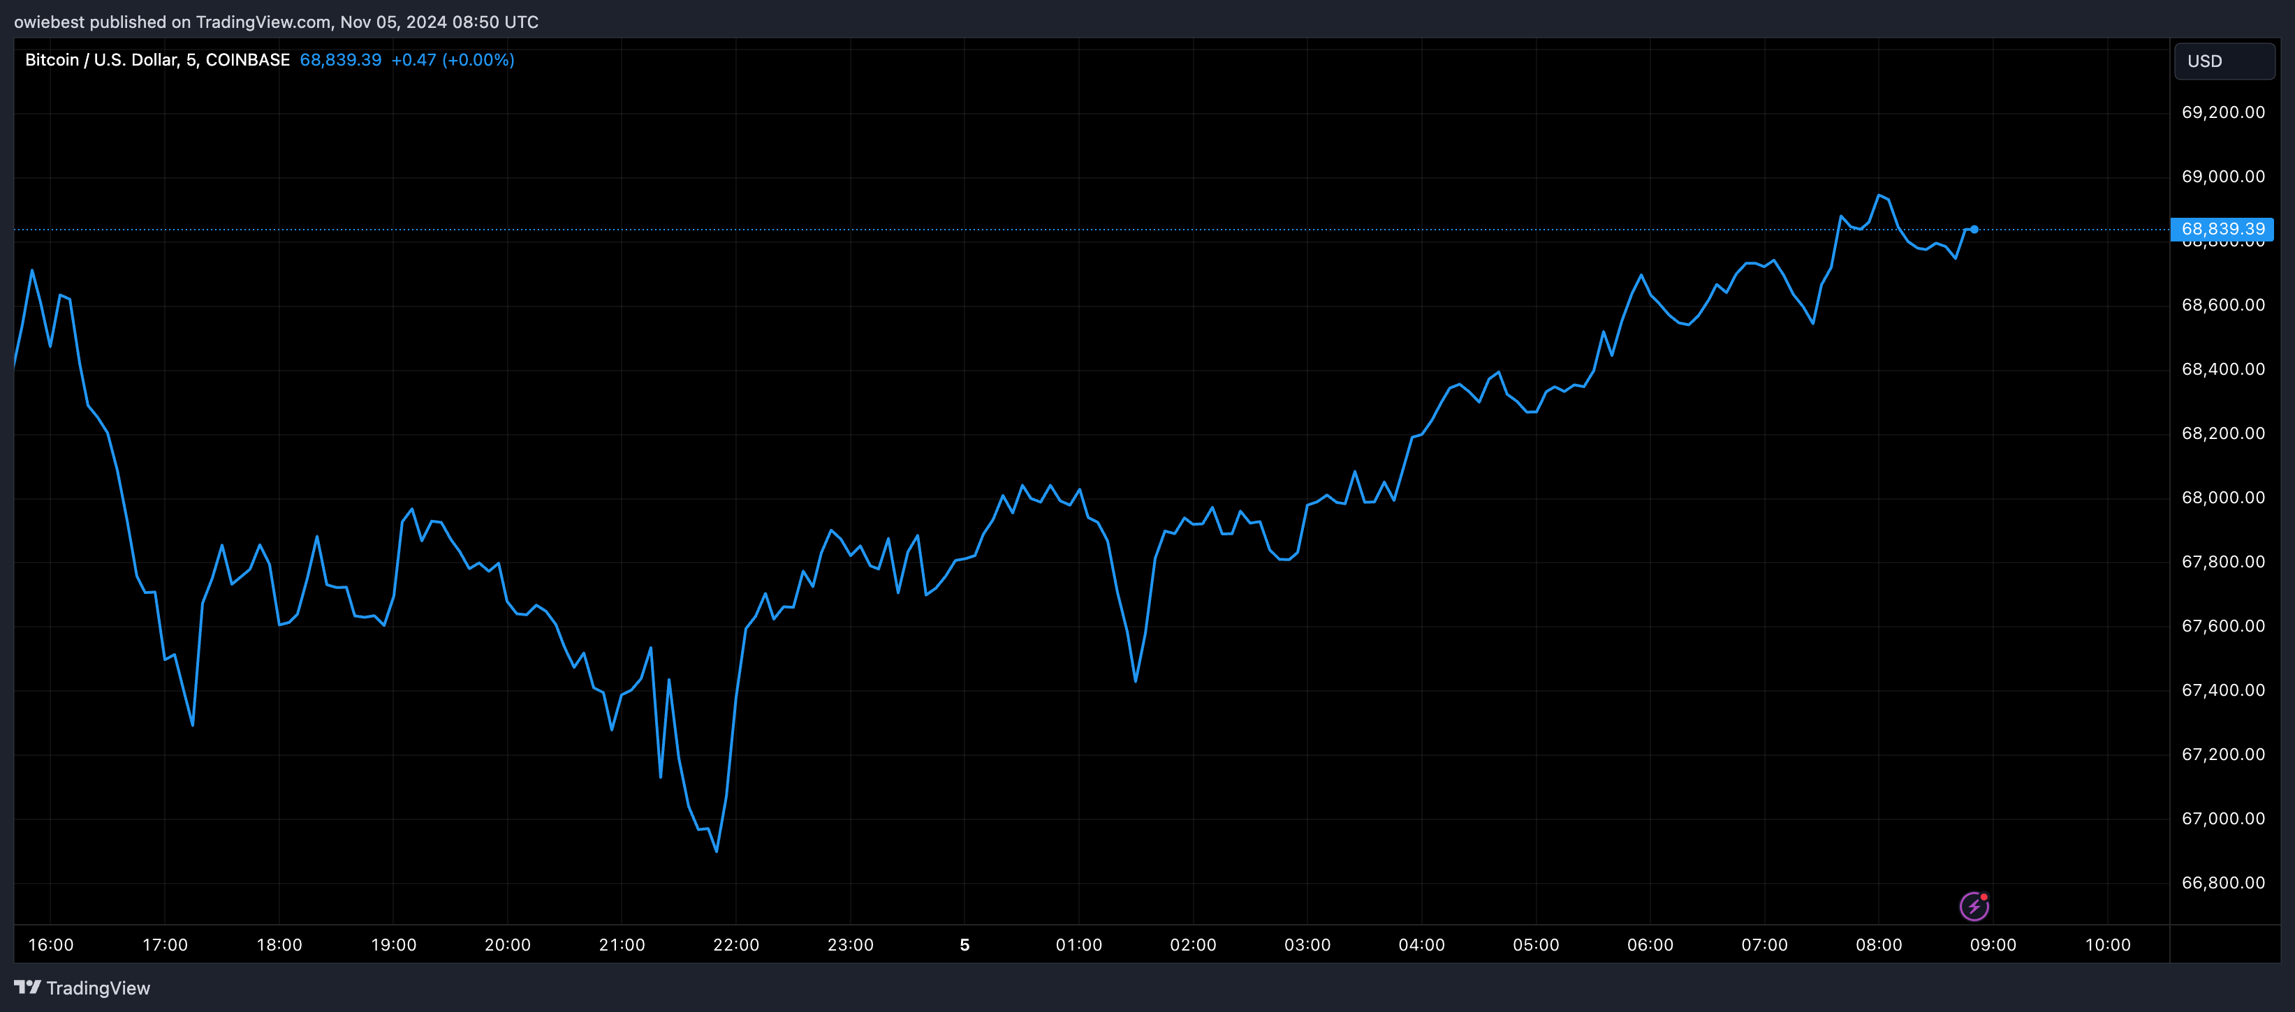Click the red notification dot on the lightning icon
The height and width of the screenshot is (1012, 2295).
1985,895
